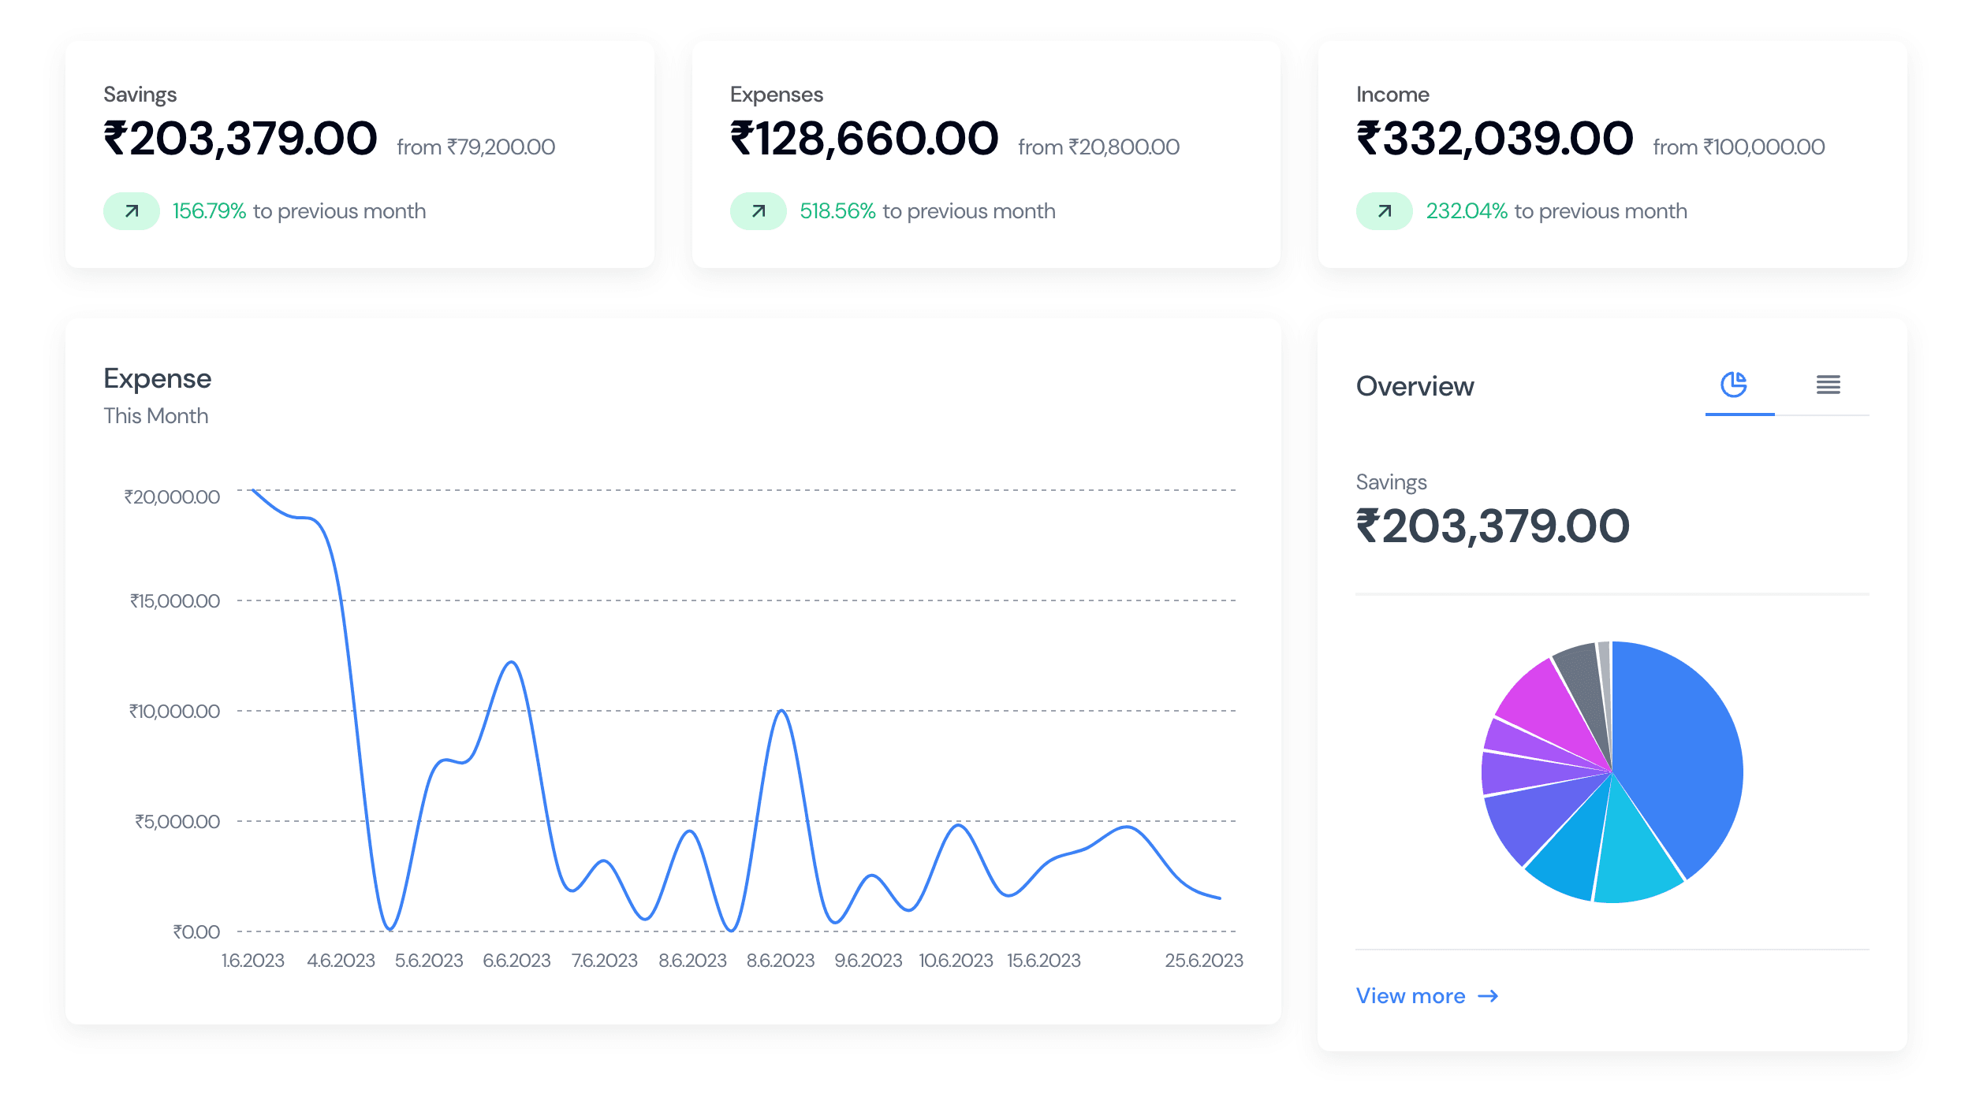Switch to the list view icon in Overview
The height and width of the screenshot is (1119, 1987).
point(1828,385)
